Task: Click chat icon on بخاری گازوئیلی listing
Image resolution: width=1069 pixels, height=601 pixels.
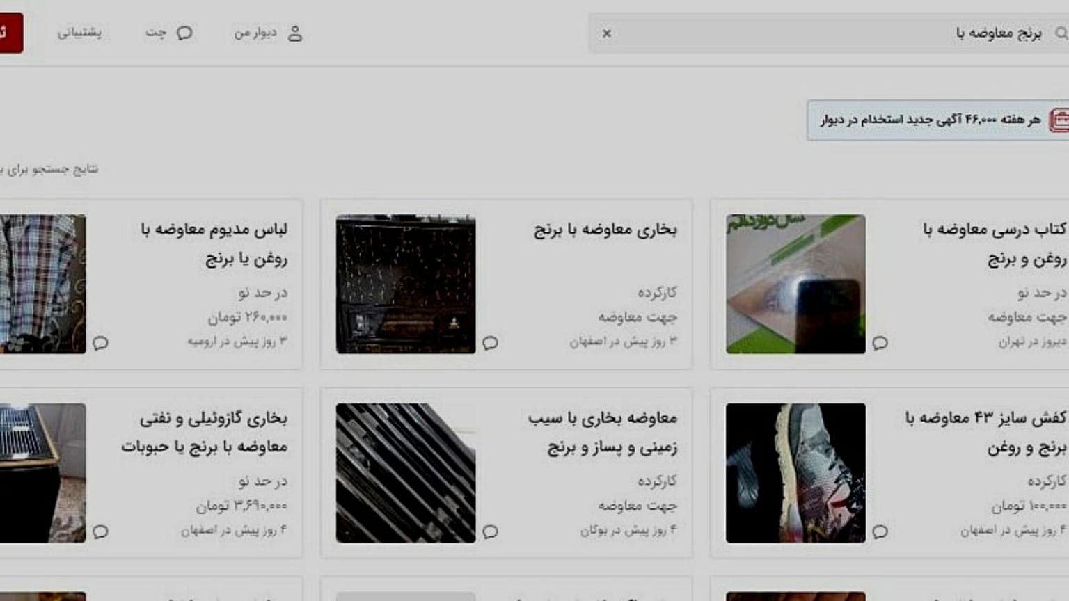Action: 100,531
